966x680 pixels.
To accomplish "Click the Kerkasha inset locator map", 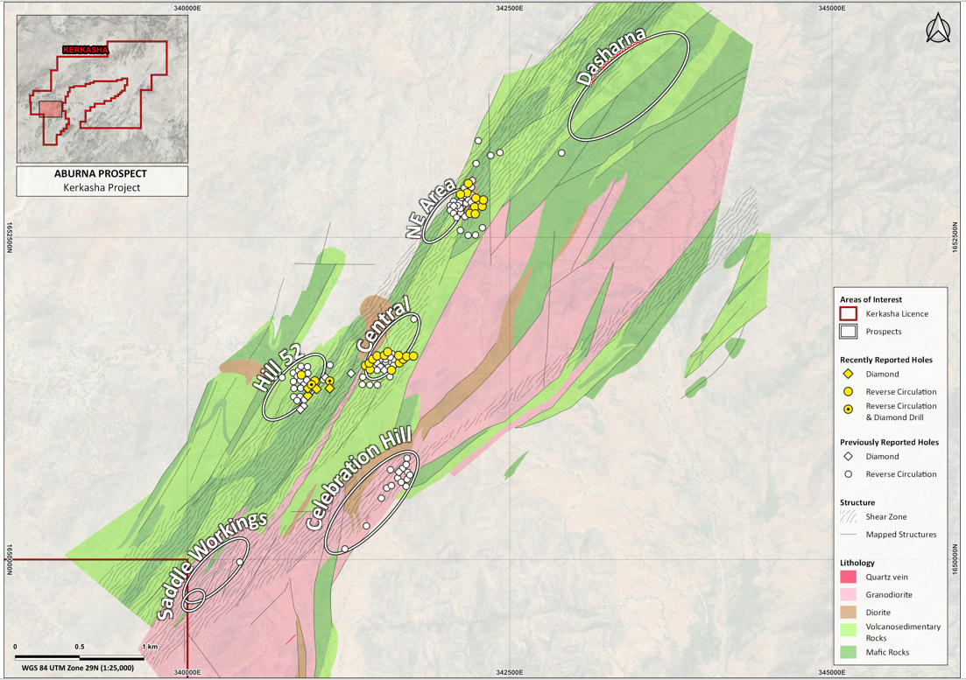I will pyautogui.click(x=102, y=88).
